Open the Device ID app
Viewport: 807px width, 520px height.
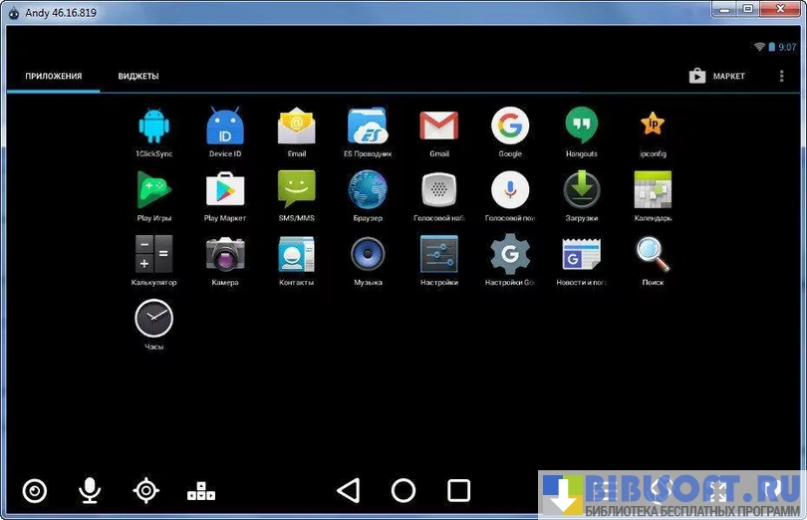pos(225,128)
